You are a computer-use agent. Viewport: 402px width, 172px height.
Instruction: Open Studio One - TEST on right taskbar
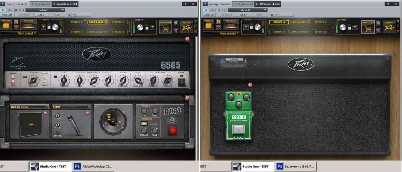click(x=253, y=166)
